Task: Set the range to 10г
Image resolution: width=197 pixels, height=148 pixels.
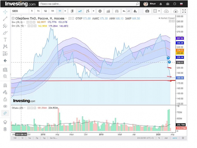Action: tap(15, 138)
